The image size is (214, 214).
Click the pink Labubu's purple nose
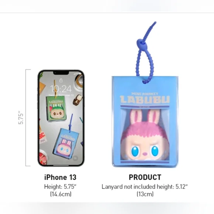145,154
